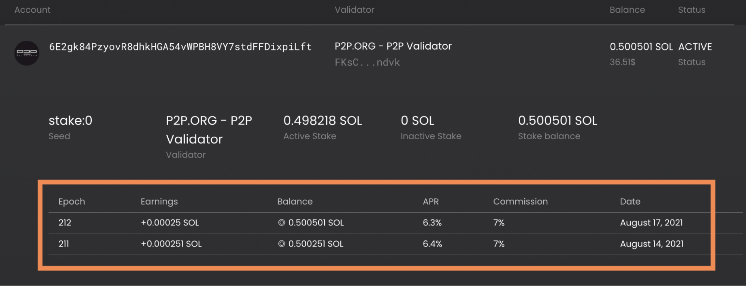Sort by the Epoch column header

[72, 202]
